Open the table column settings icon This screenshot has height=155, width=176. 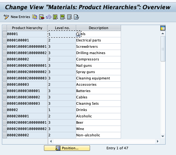point(163,28)
